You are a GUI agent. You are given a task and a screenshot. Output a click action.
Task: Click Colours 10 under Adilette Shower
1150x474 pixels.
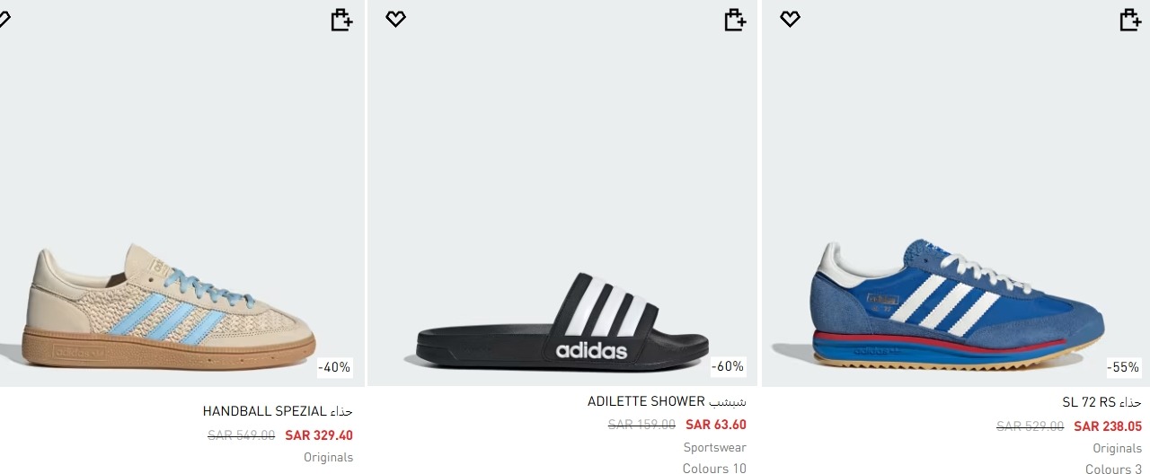(x=714, y=468)
